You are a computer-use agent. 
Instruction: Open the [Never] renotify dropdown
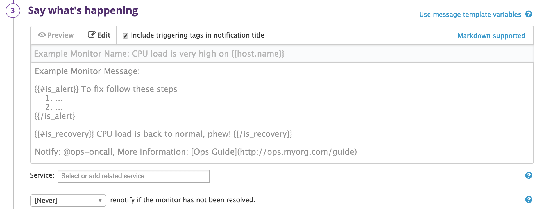pyautogui.click(x=68, y=201)
